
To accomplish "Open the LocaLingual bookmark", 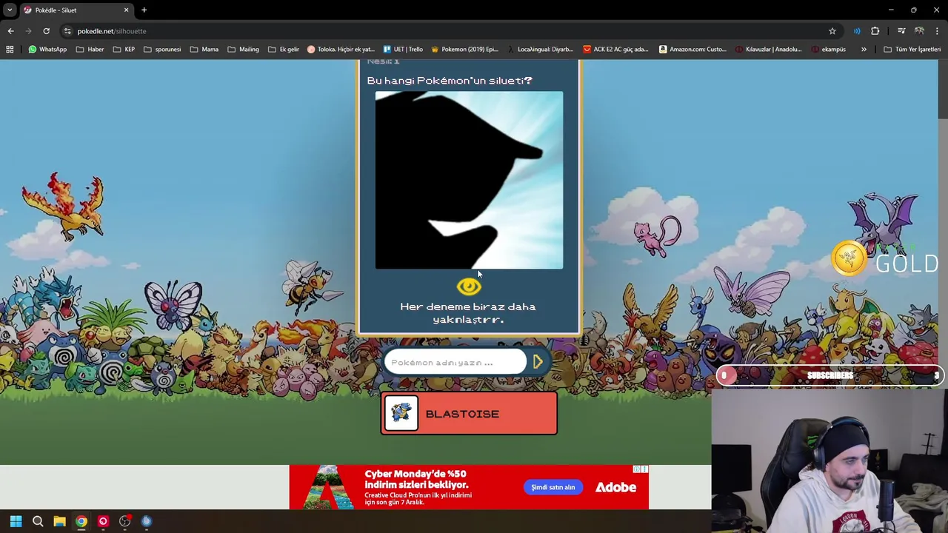I will click(x=540, y=50).
